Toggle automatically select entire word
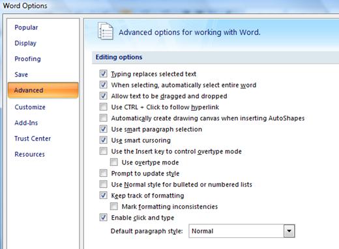The height and width of the screenshot is (249, 339). 103,85
